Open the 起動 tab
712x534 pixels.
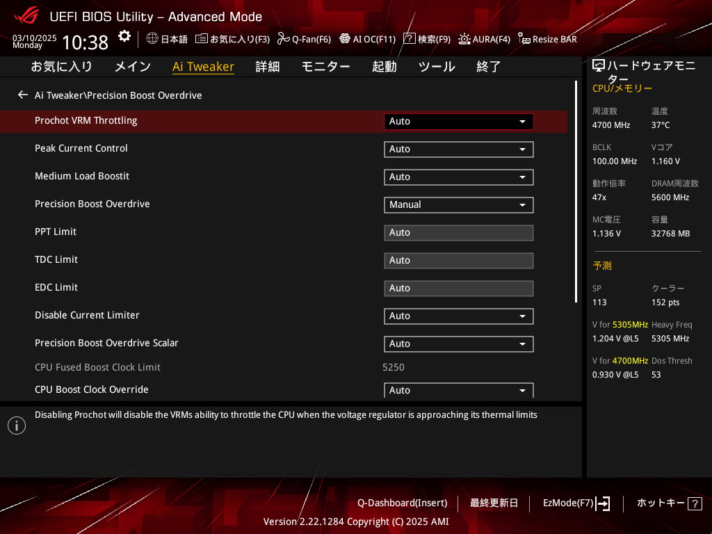click(x=384, y=67)
